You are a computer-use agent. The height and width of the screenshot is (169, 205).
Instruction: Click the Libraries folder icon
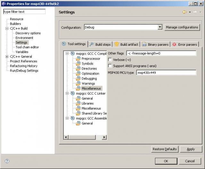[78, 103]
